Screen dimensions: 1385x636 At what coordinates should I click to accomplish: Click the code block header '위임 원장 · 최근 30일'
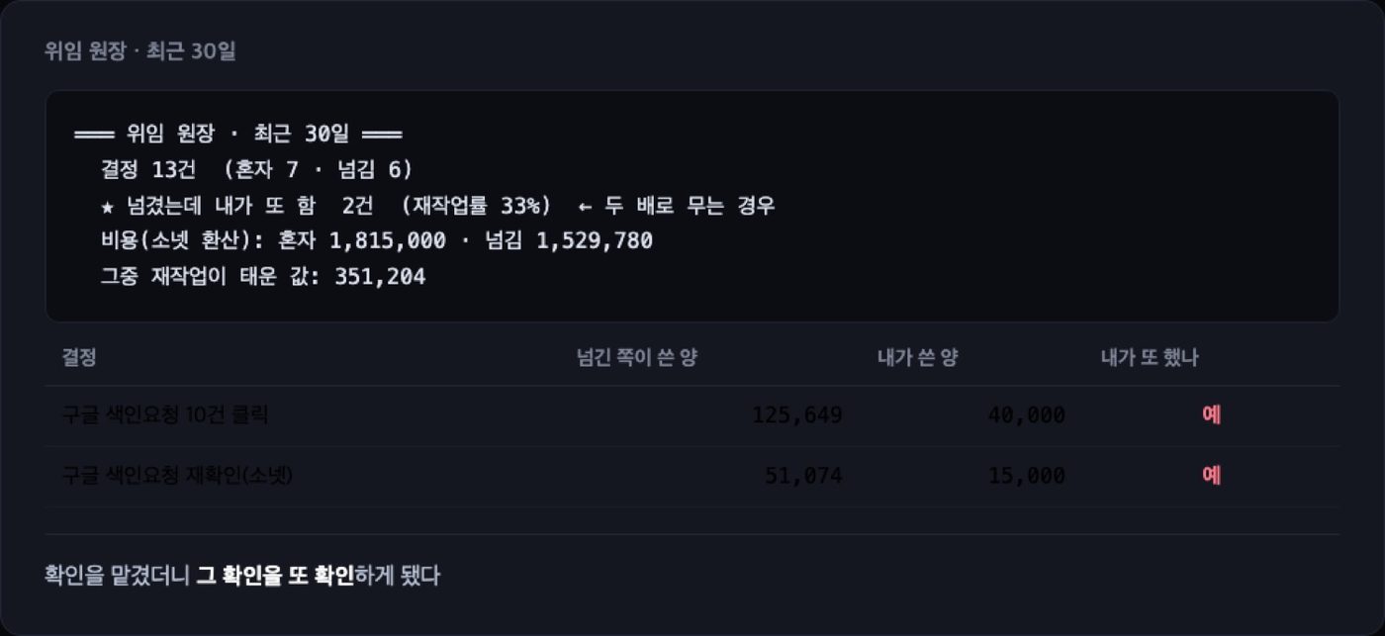[237, 135]
